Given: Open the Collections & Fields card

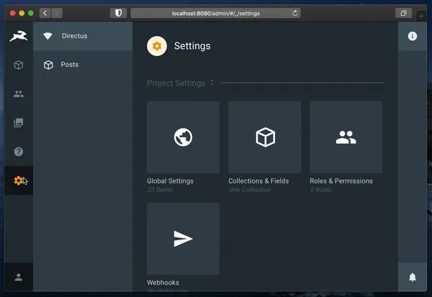Looking at the screenshot, I should 264,137.
